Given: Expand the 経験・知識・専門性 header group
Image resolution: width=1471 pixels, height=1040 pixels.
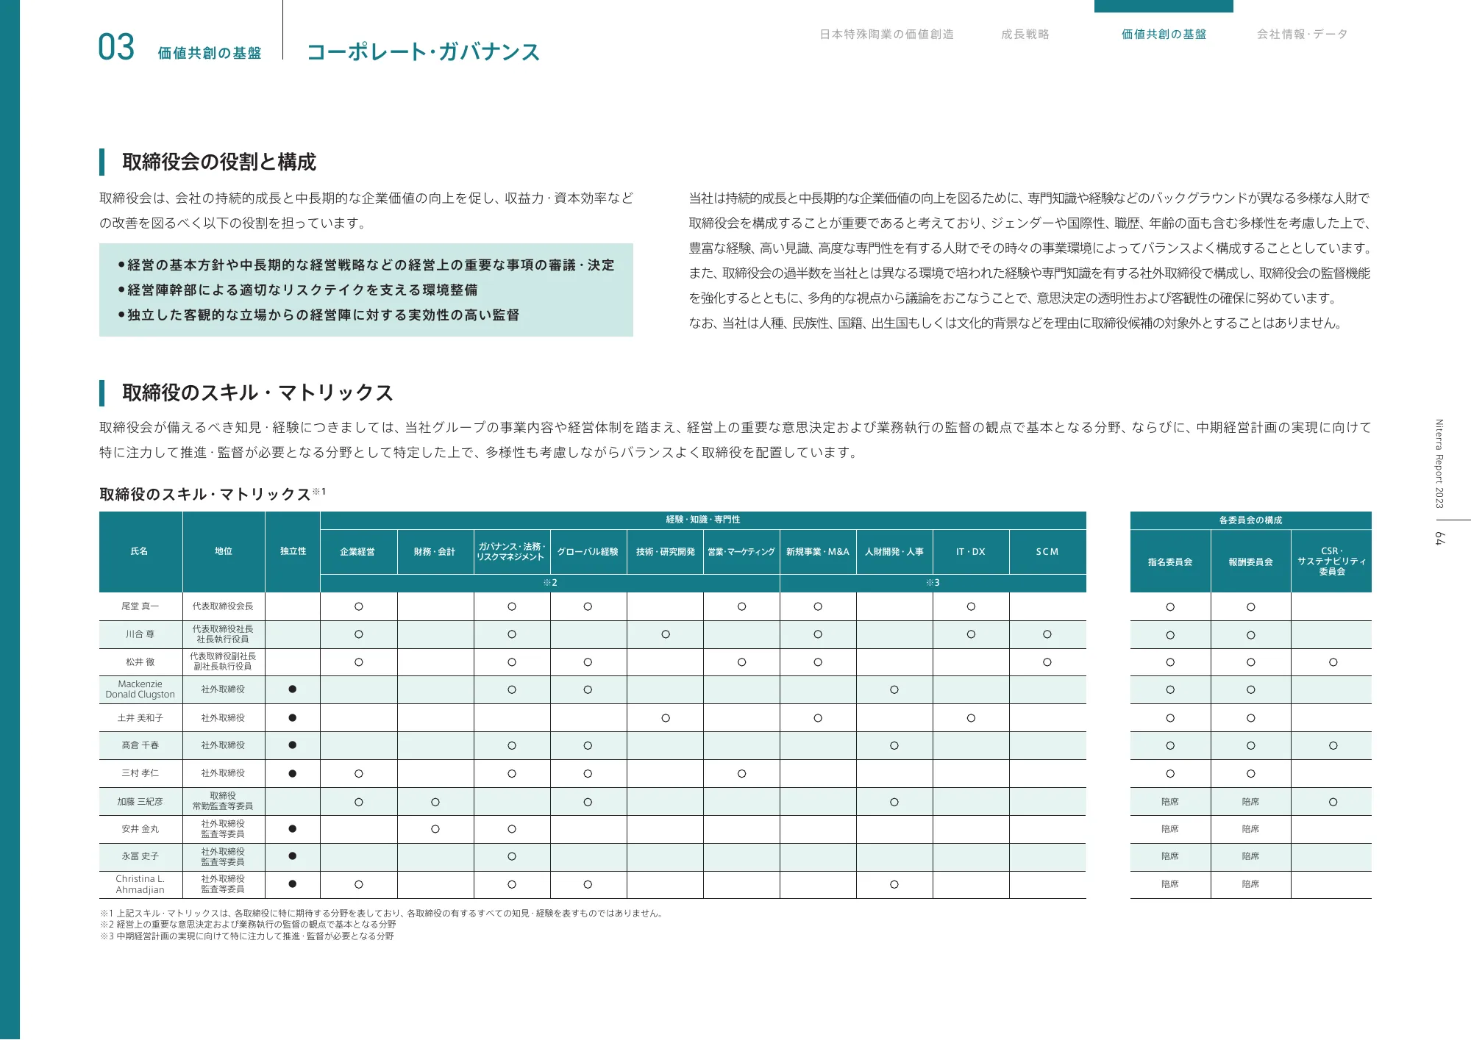Looking at the screenshot, I should 703,519.
